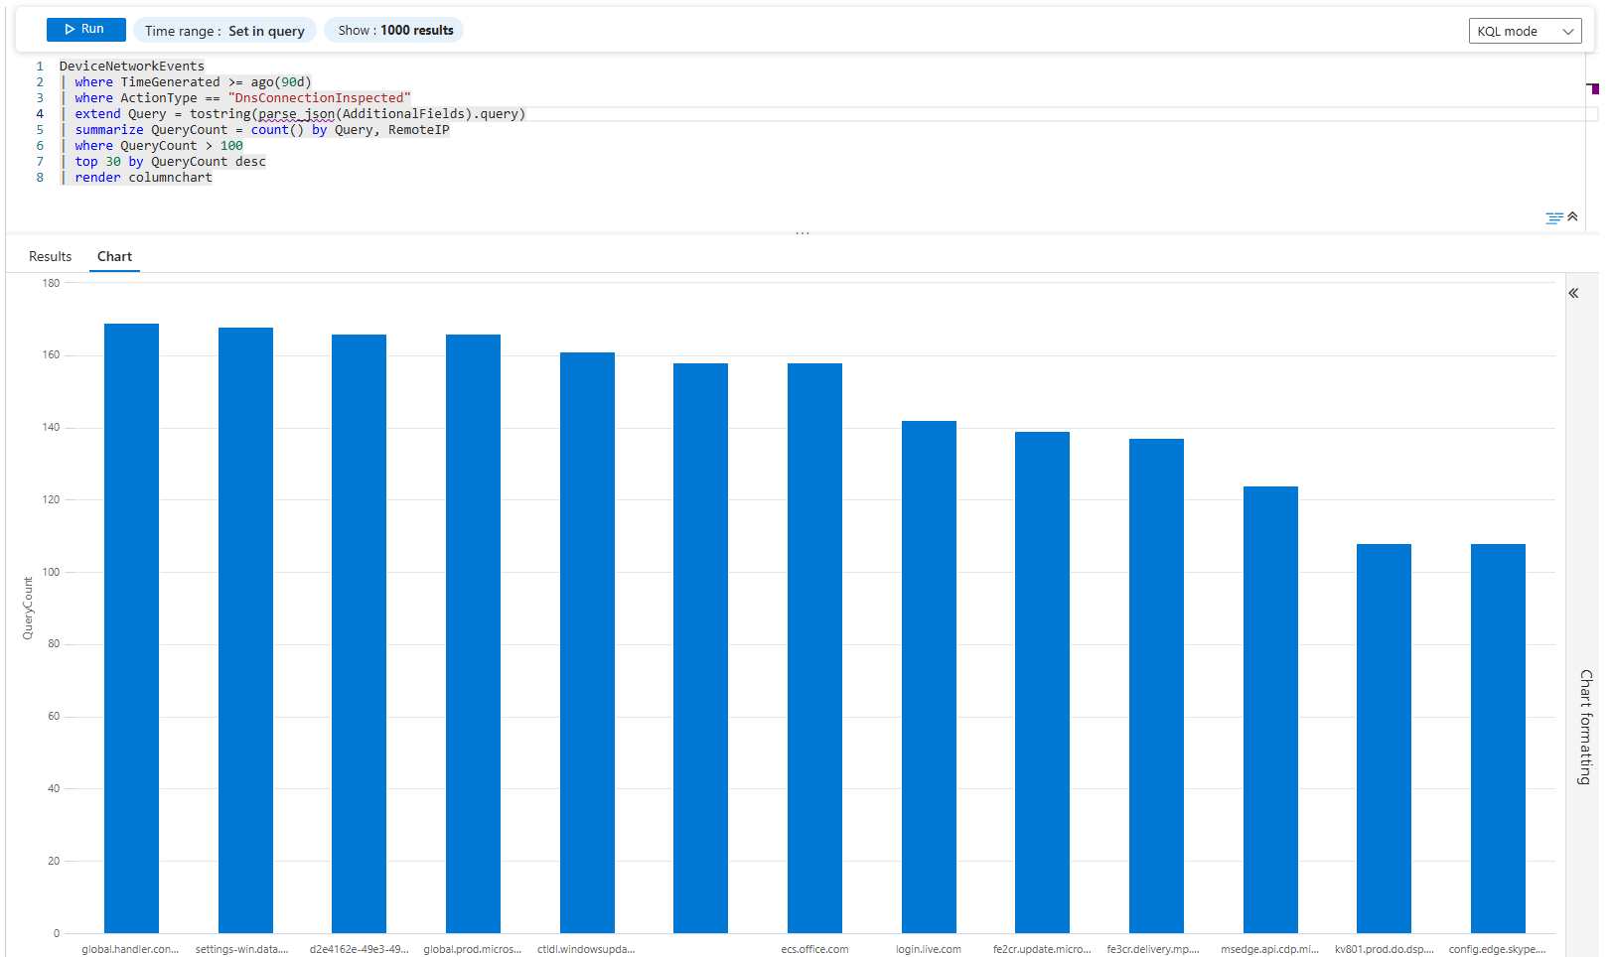Open the KQL mode dropdown
The width and height of the screenshot is (1612, 957).
1525,32
